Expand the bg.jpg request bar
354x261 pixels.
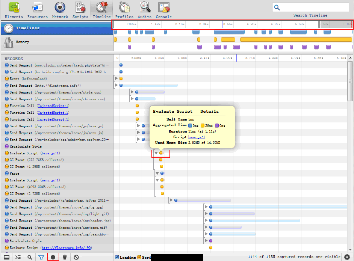tap(206, 207)
